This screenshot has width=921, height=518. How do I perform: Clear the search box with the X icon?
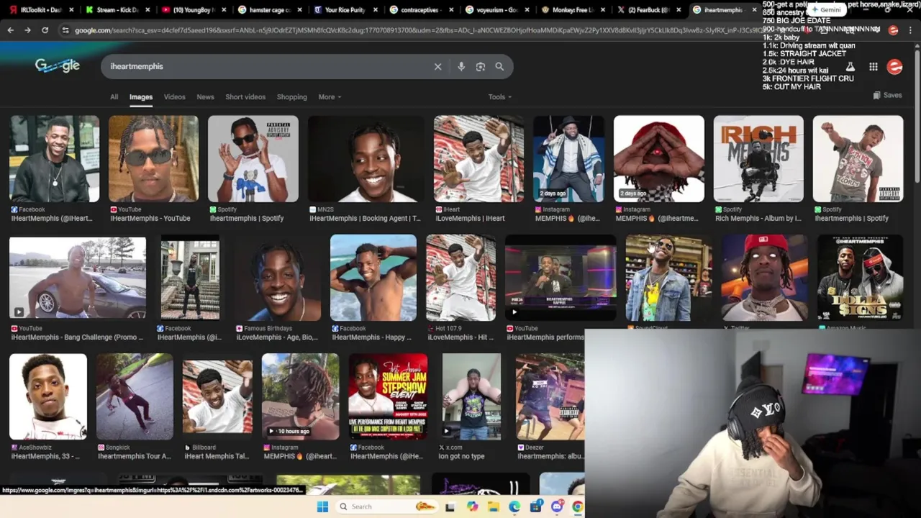point(437,66)
